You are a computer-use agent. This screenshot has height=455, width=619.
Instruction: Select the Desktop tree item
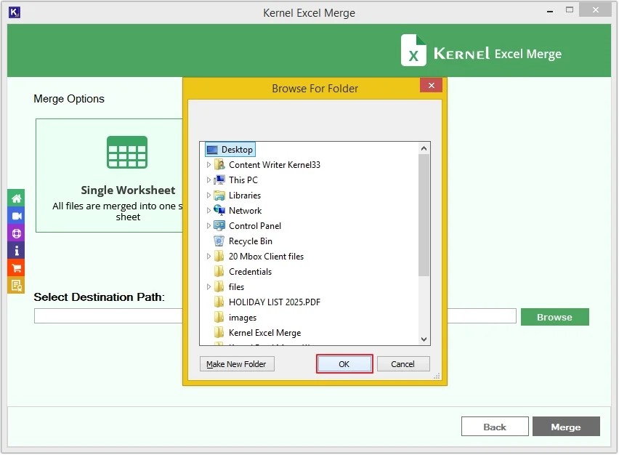click(x=230, y=150)
